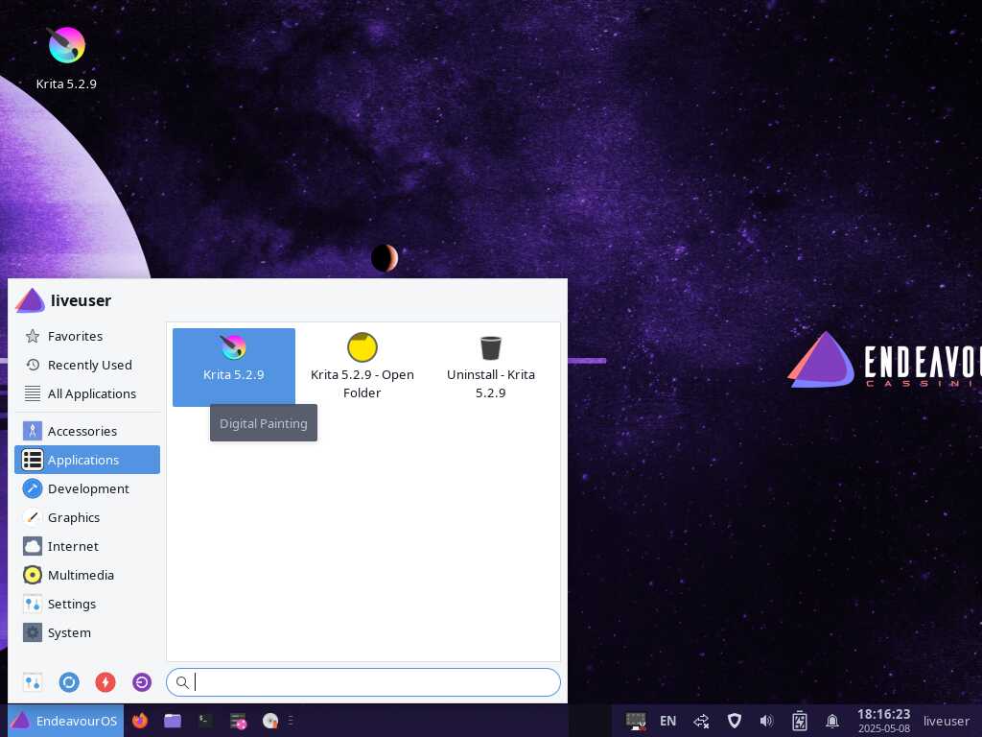Image resolution: width=982 pixels, height=737 pixels.
Task: Toggle the EndeavourOS menu button
Action: (x=66, y=721)
